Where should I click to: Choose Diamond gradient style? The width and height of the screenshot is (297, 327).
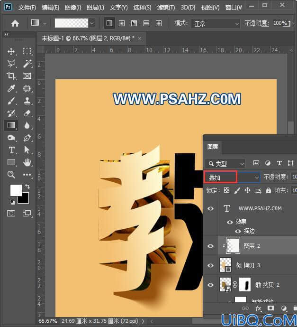pos(159,23)
